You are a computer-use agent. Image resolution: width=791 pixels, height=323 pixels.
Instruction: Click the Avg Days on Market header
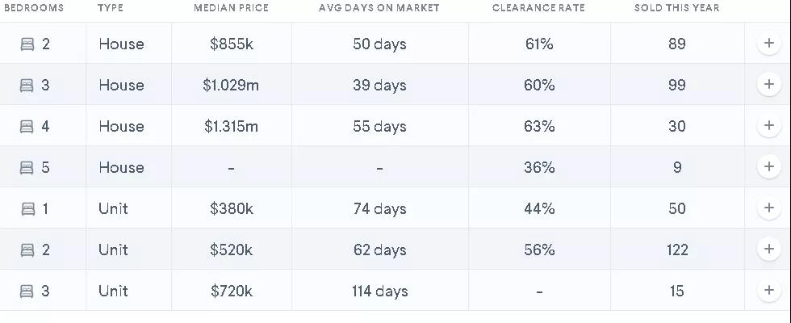(379, 8)
